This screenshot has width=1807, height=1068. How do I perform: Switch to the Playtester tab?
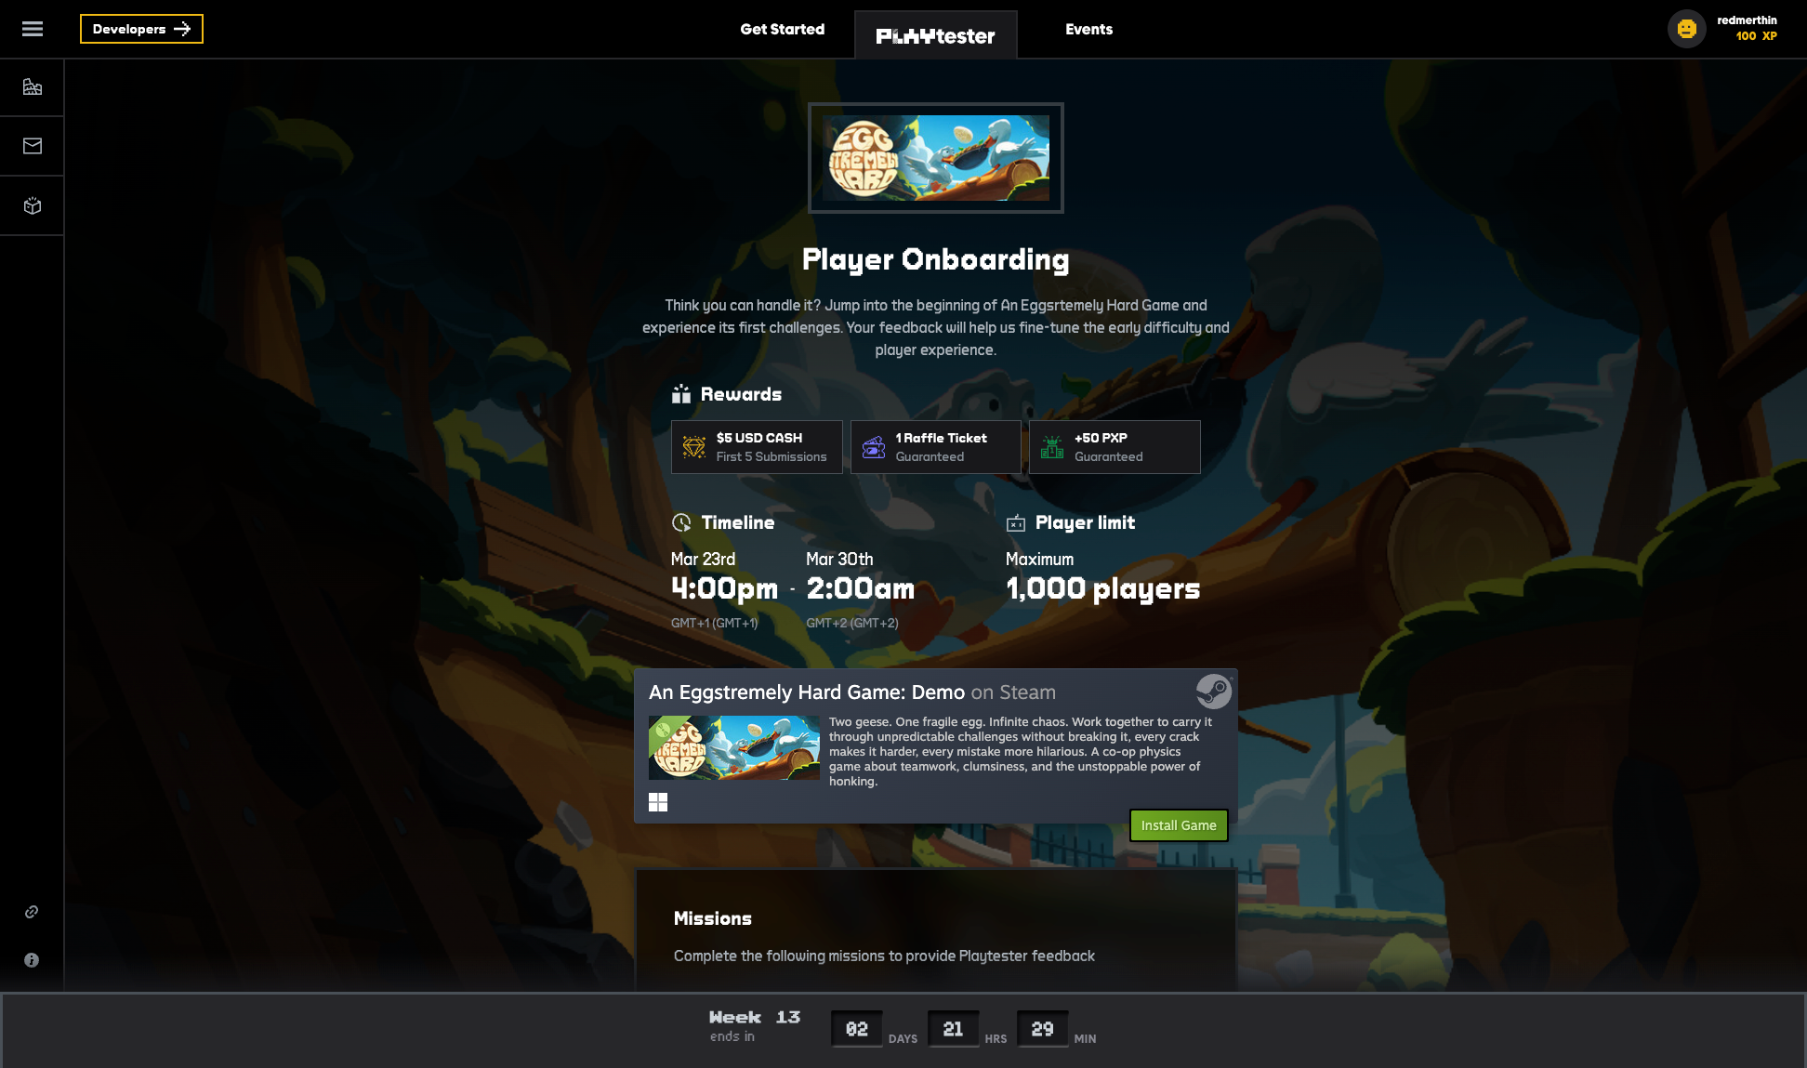tap(935, 34)
